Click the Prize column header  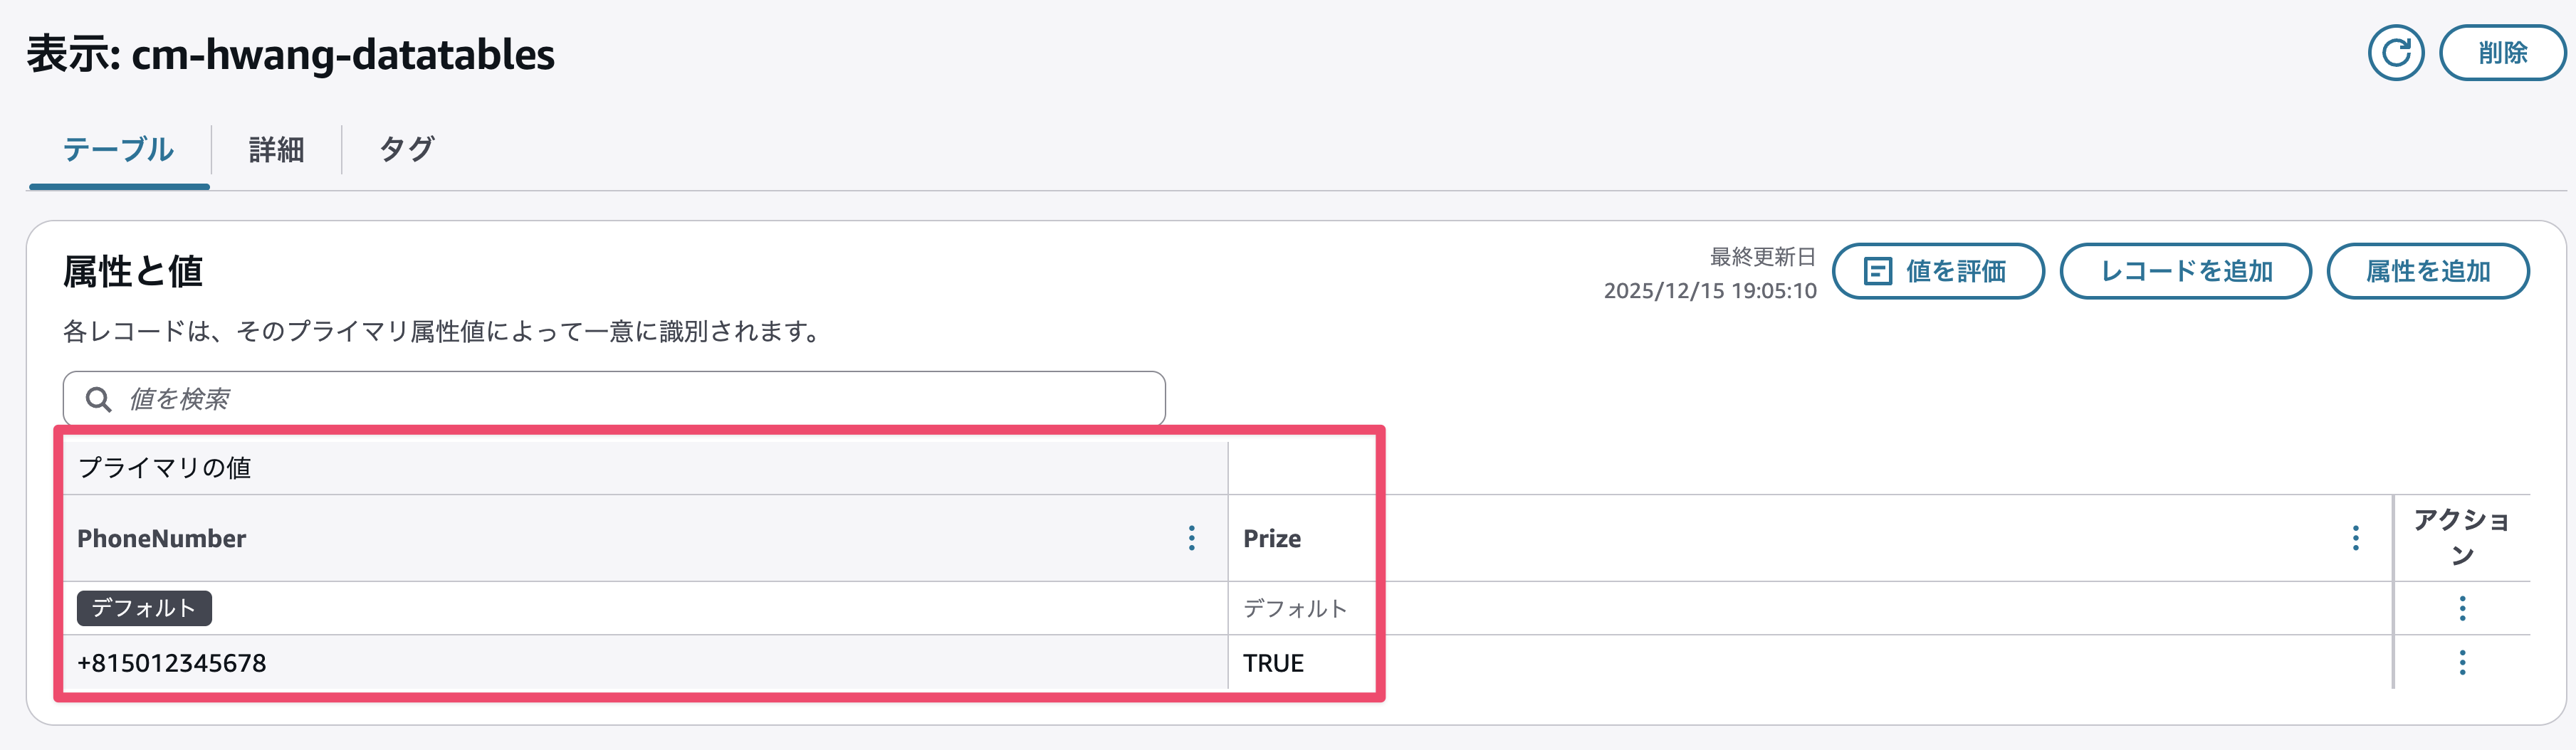click(1272, 538)
